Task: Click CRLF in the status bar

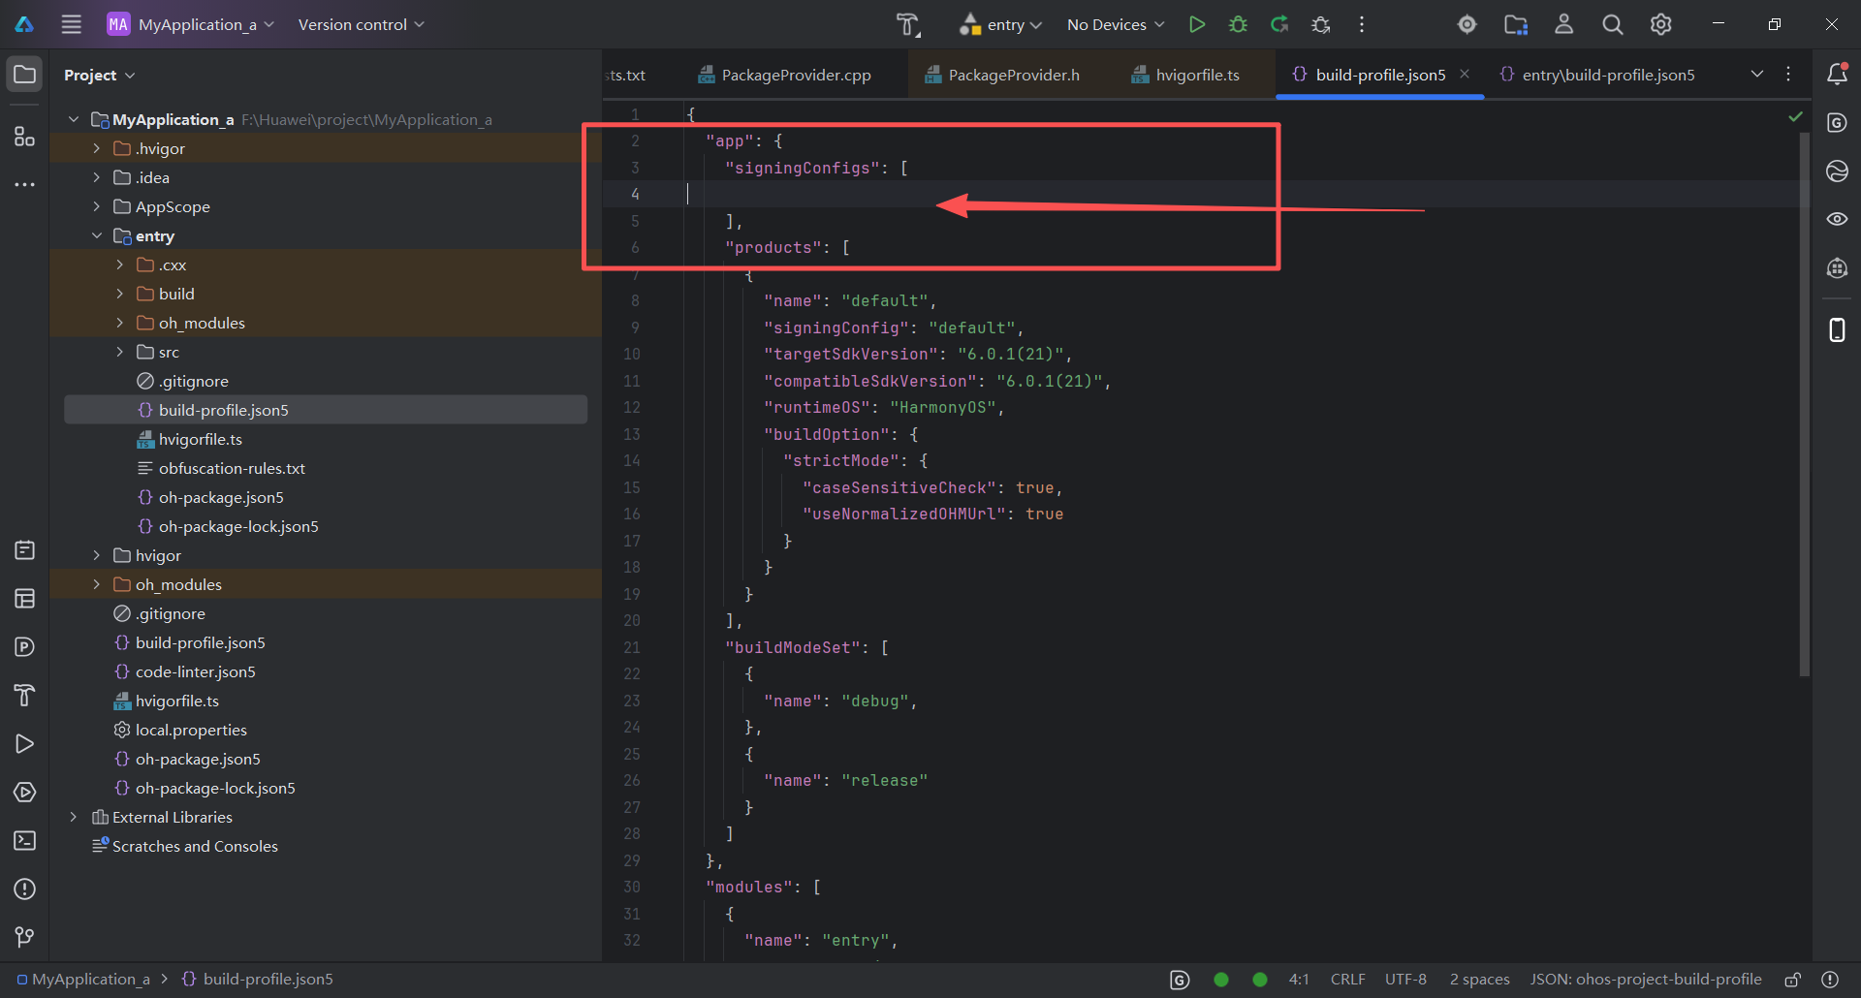Action: point(1347,979)
